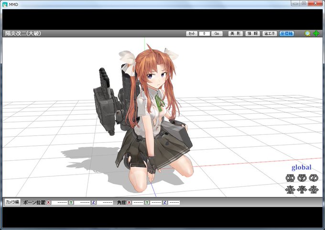Click the rotate around X axis icon
This screenshot has width=325, height=230.
[x=290, y=178]
